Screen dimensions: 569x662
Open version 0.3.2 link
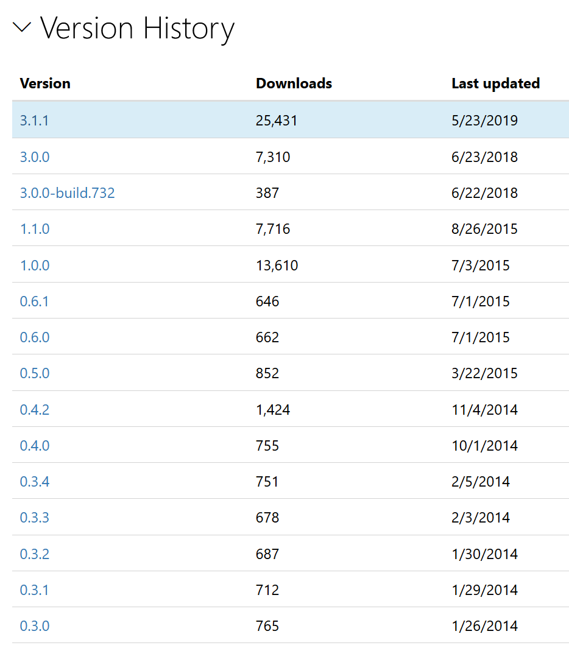coord(35,554)
